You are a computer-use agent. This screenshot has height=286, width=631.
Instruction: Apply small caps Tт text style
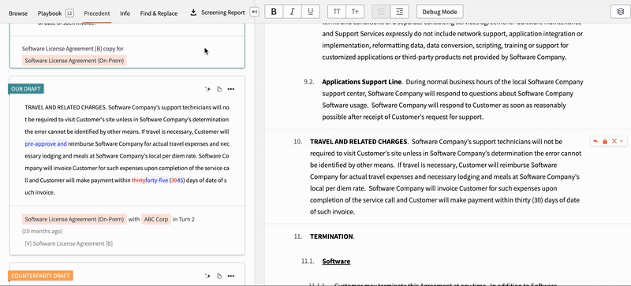[x=354, y=12]
